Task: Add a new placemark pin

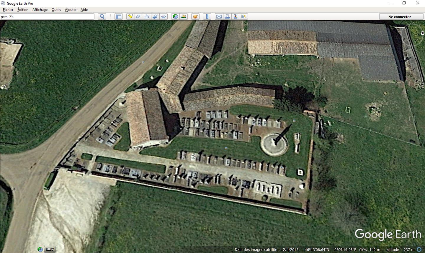Action: (130, 16)
